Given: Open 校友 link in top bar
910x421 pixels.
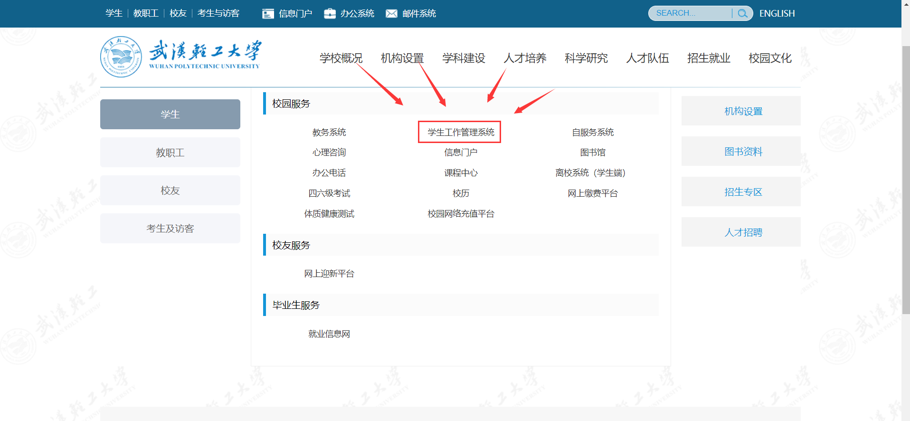Looking at the screenshot, I should coord(178,13).
